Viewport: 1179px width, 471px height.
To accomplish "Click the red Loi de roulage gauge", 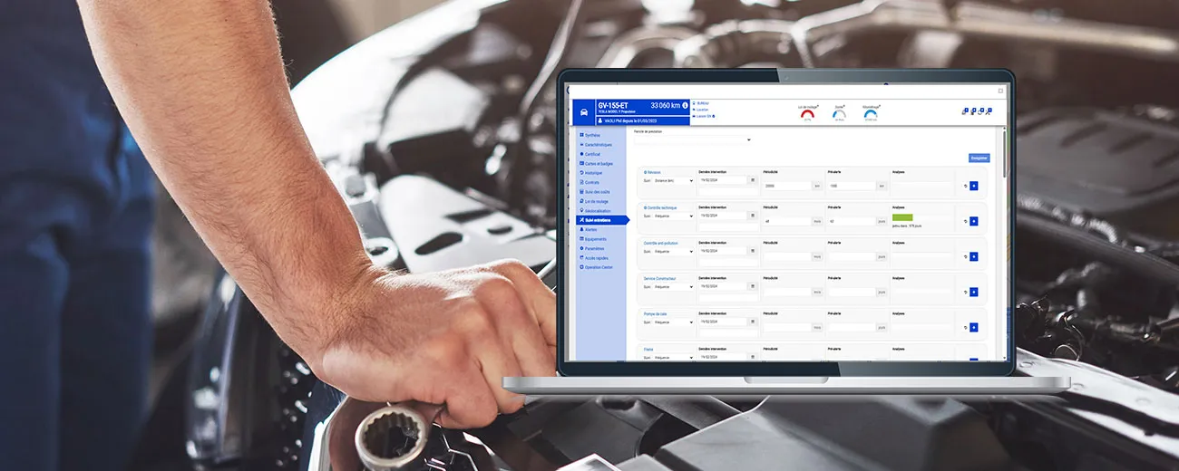I will (807, 114).
